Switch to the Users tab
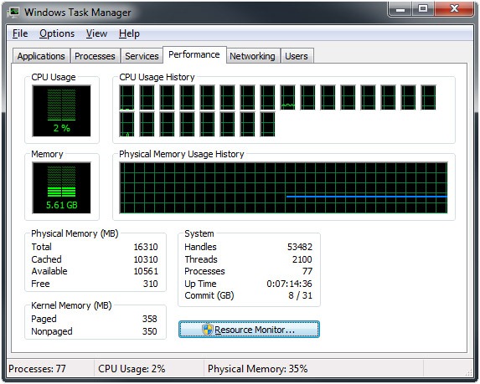Screen dimensions: 480x384 pos(297,56)
